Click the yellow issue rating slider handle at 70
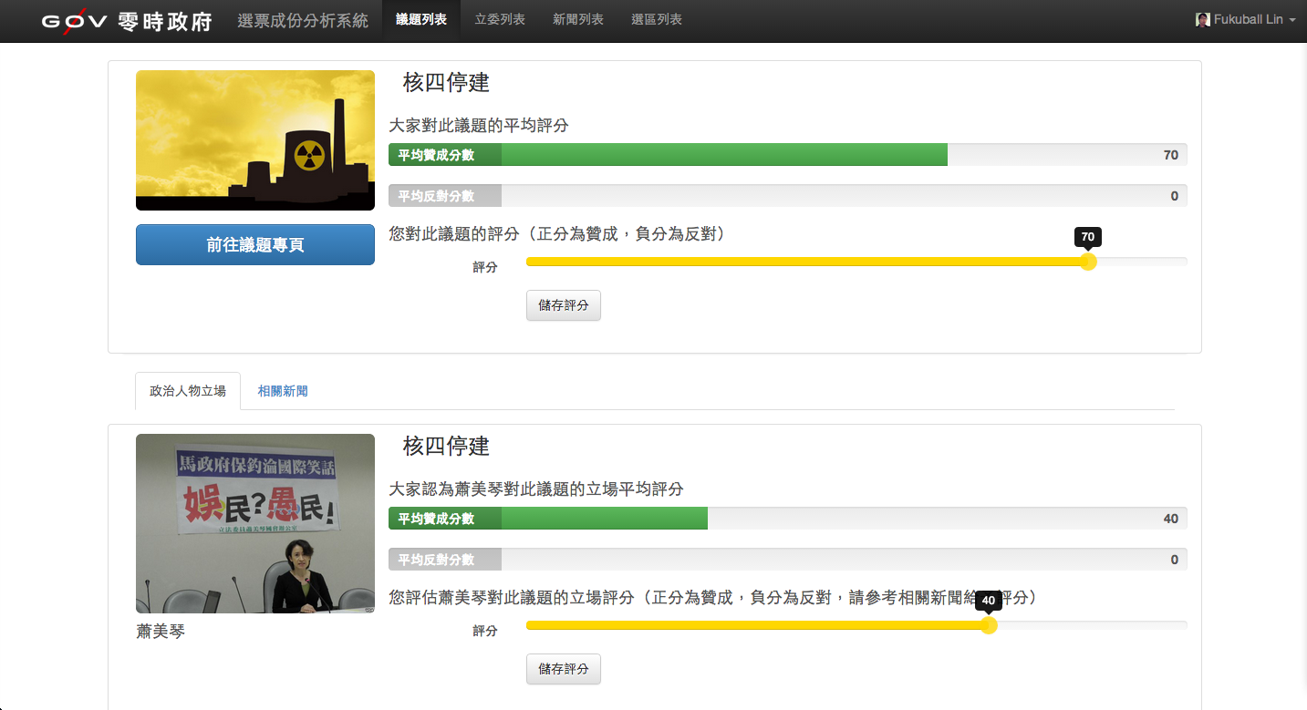Screen dimensions: 1307x710 click(x=1087, y=262)
